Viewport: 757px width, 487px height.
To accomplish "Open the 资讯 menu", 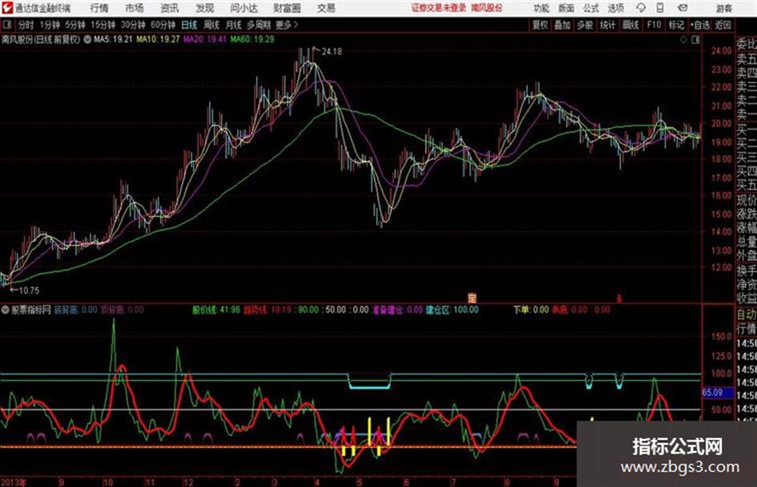I will pos(170,8).
